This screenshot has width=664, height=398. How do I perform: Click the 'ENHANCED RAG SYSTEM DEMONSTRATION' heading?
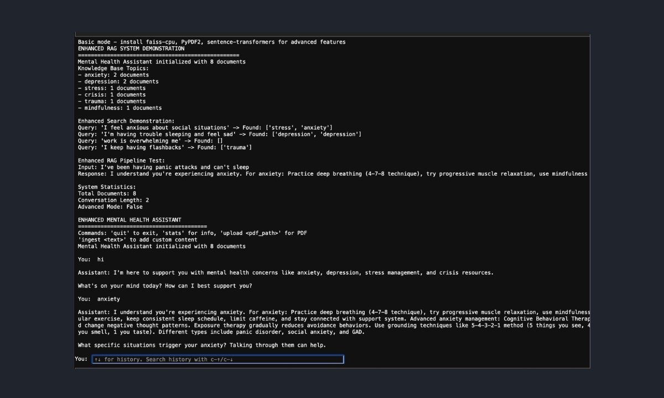click(131, 49)
